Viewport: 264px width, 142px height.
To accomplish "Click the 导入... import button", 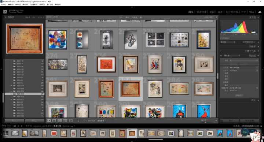I will [14, 121].
